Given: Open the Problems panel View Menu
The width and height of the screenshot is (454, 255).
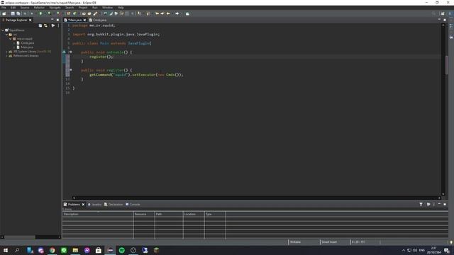Looking at the screenshot, I should coord(433,205).
